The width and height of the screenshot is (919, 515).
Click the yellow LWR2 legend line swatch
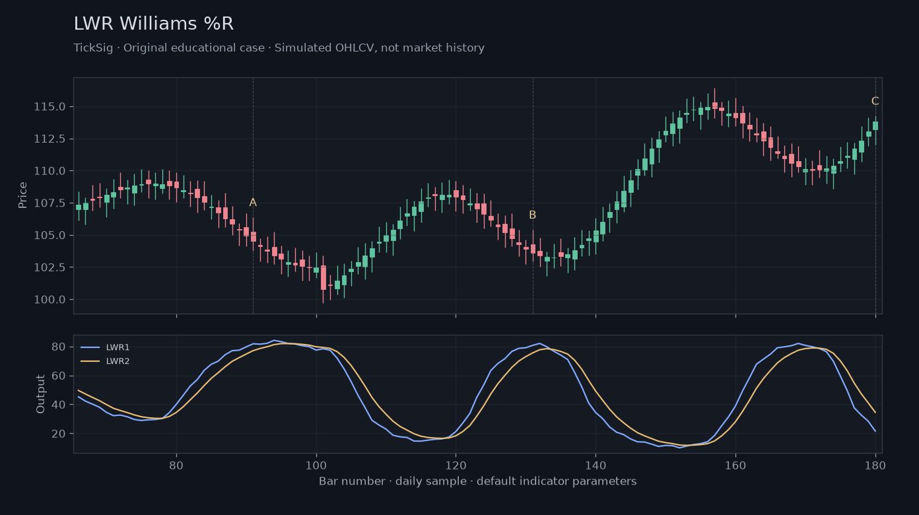(90, 361)
